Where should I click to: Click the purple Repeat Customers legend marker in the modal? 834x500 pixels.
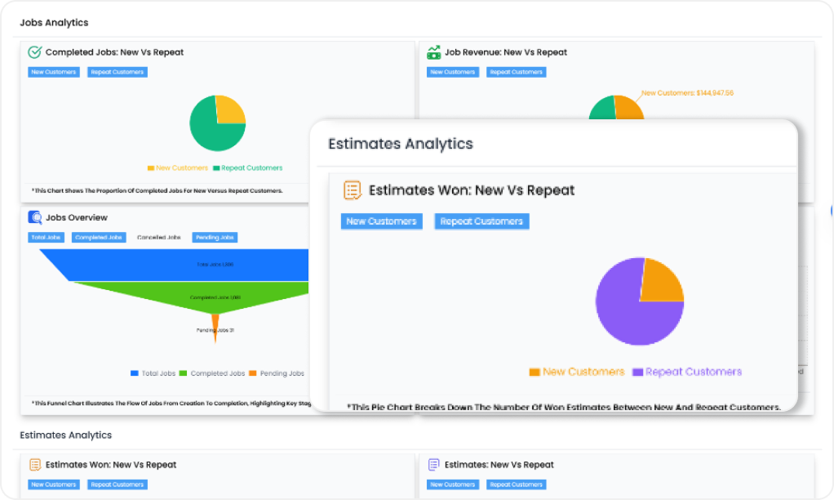point(637,372)
